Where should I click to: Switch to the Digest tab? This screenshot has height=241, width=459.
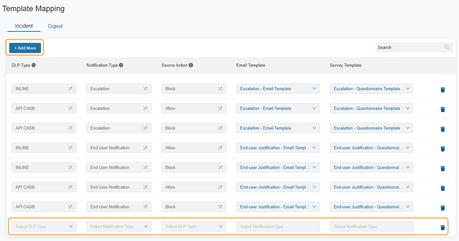(55, 26)
